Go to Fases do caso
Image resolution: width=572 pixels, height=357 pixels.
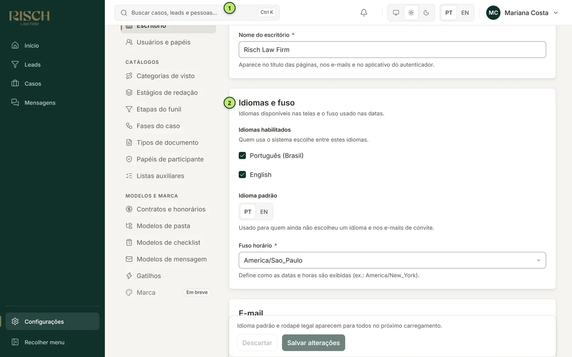click(168, 126)
